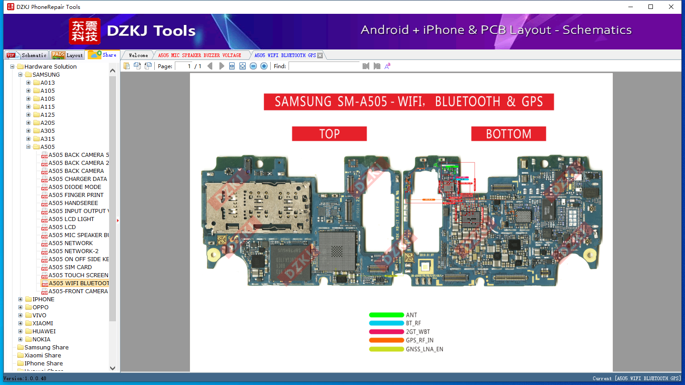Viewport: 685px width, 385px height.
Task: Click the green ANT legend swatch
Action: tap(387, 315)
